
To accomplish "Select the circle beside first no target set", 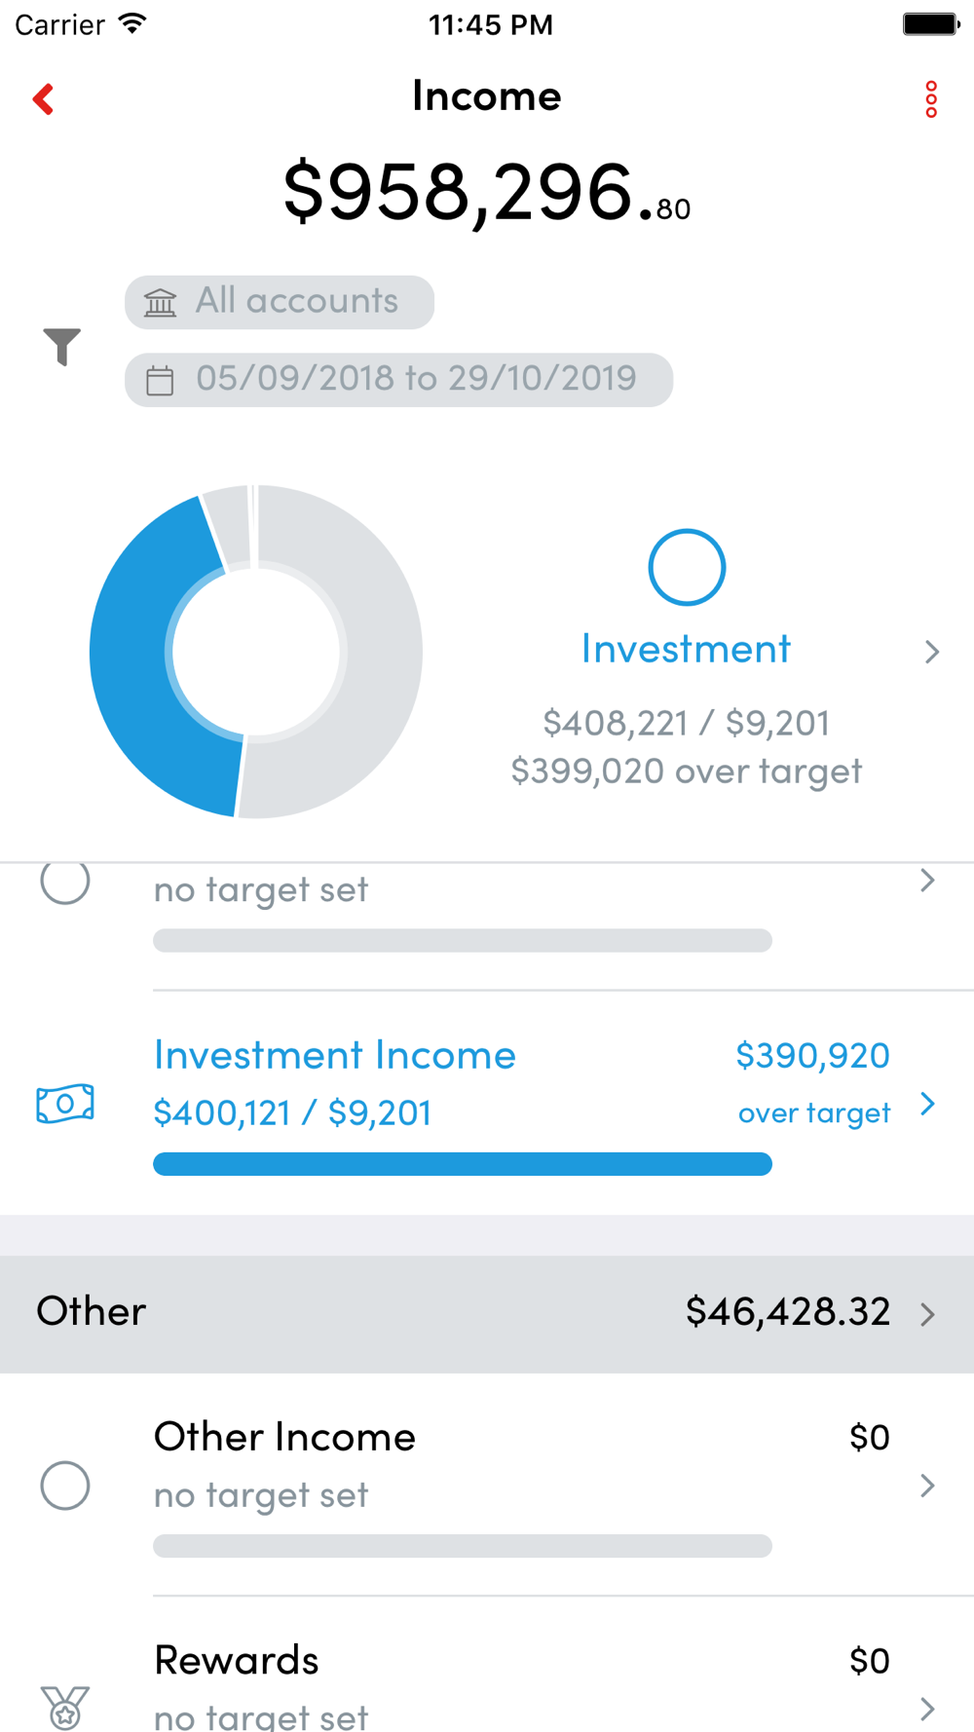I will [x=65, y=881].
